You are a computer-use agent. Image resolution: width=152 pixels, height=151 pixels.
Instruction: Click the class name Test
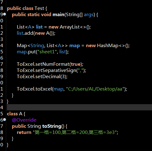click(x=39, y=8)
